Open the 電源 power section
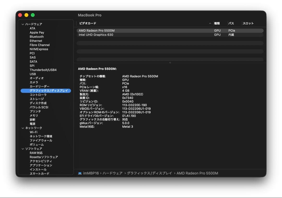Screen dimensions: 282x198 tap(32, 124)
